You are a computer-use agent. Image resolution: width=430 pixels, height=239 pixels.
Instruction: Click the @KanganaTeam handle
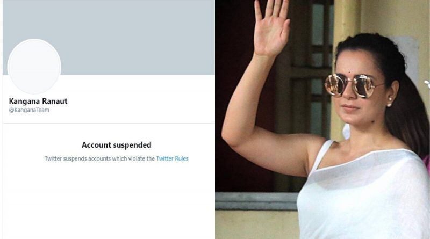point(29,110)
